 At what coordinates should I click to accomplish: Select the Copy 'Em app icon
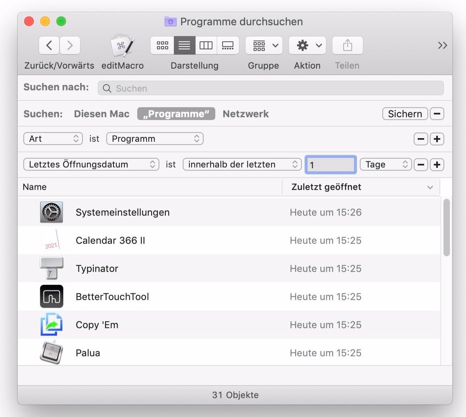tap(52, 325)
